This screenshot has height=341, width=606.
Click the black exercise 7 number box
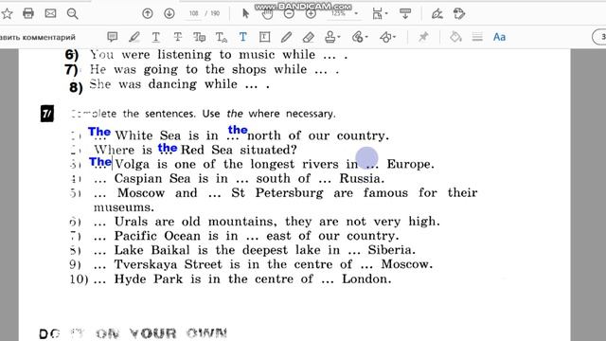click(47, 114)
